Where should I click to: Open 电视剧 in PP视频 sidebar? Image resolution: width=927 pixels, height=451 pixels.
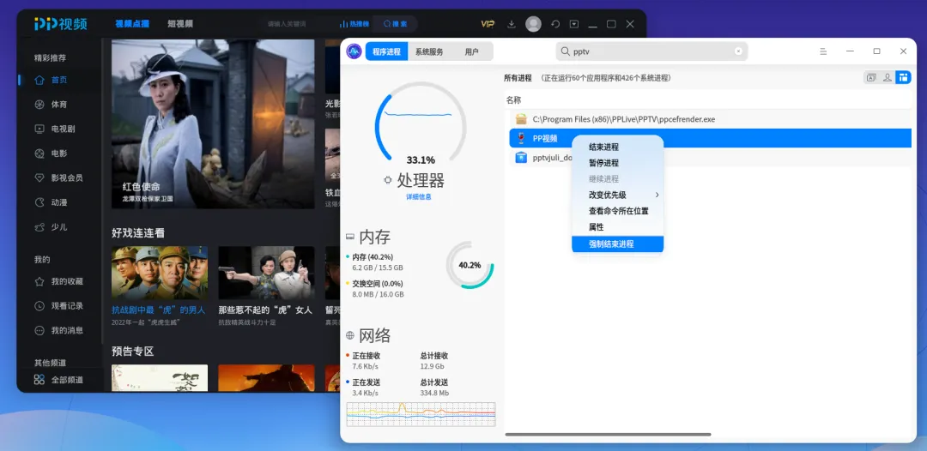point(59,129)
